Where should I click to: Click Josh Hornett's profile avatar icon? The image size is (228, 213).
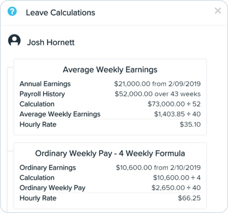[14, 40]
